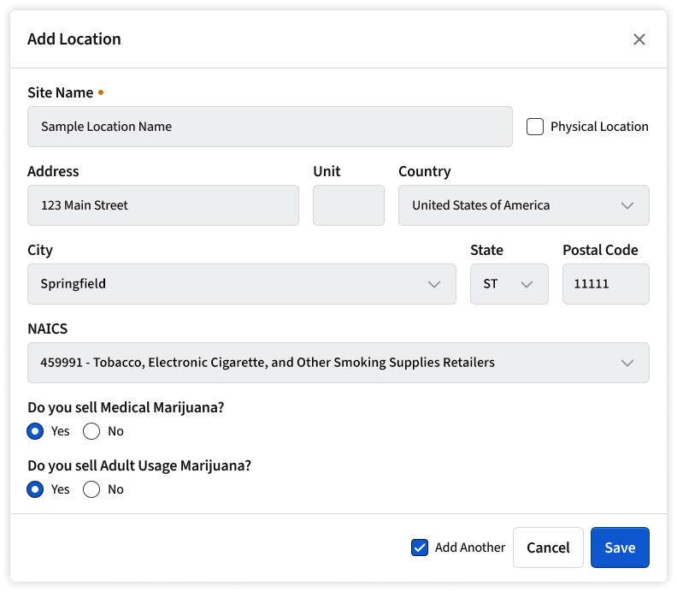Image resolution: width=677 pixels, height=592 pixels.
Task: Click the Postal Code field
Action: click(x=606, y=284)
